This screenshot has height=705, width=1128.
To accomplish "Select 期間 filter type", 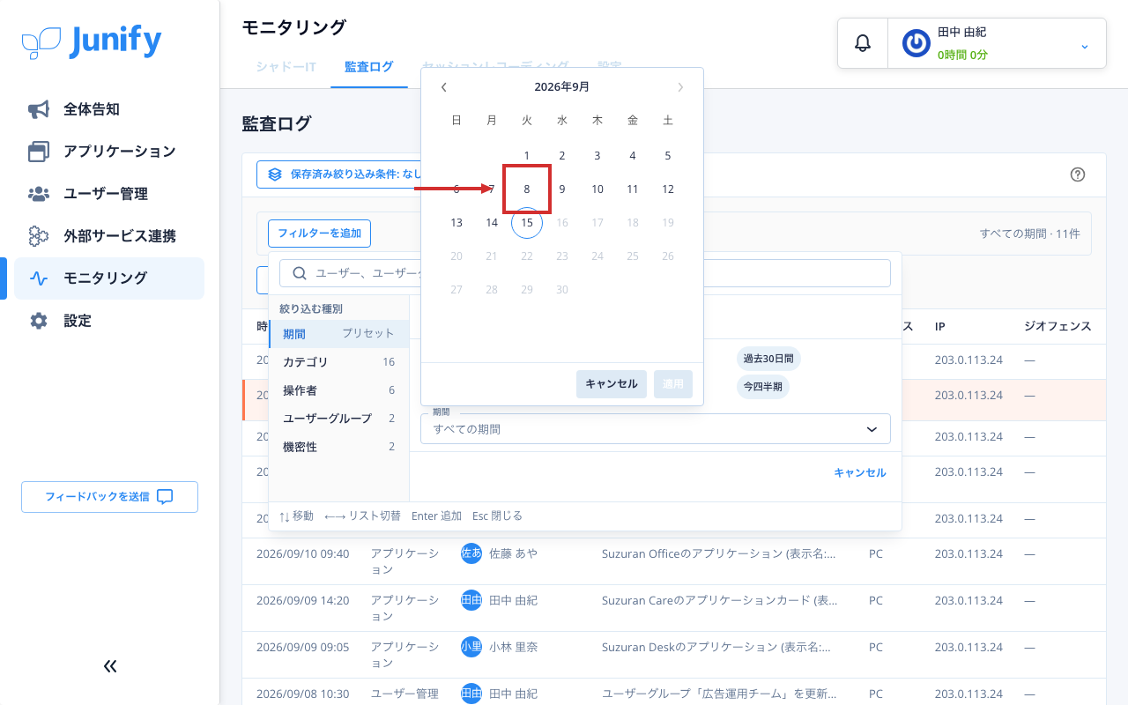I will (339, 334).
